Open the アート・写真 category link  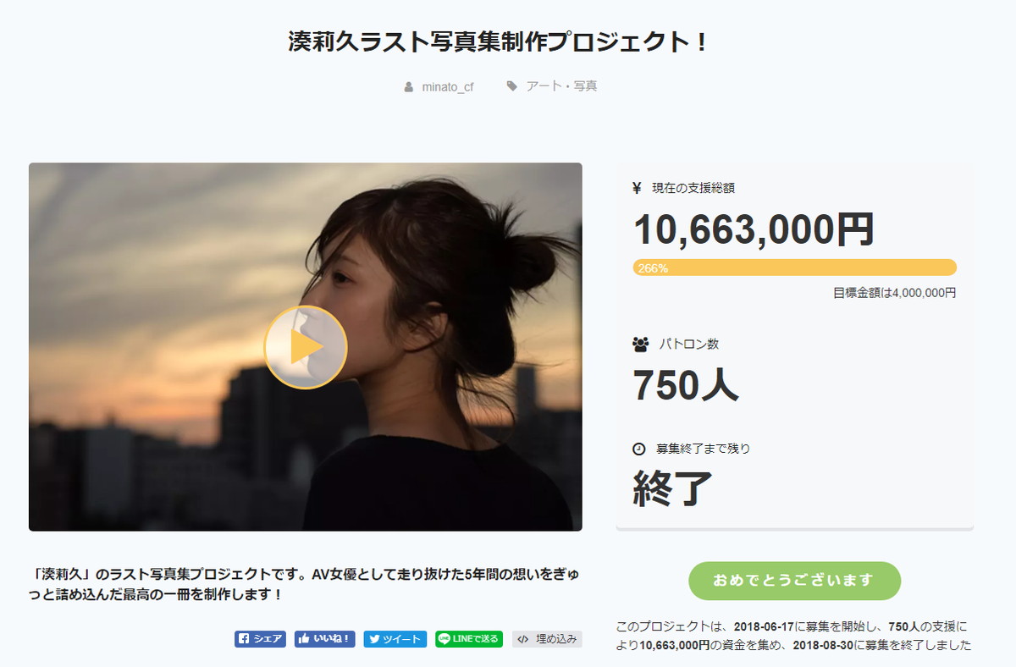click(561, 86)
